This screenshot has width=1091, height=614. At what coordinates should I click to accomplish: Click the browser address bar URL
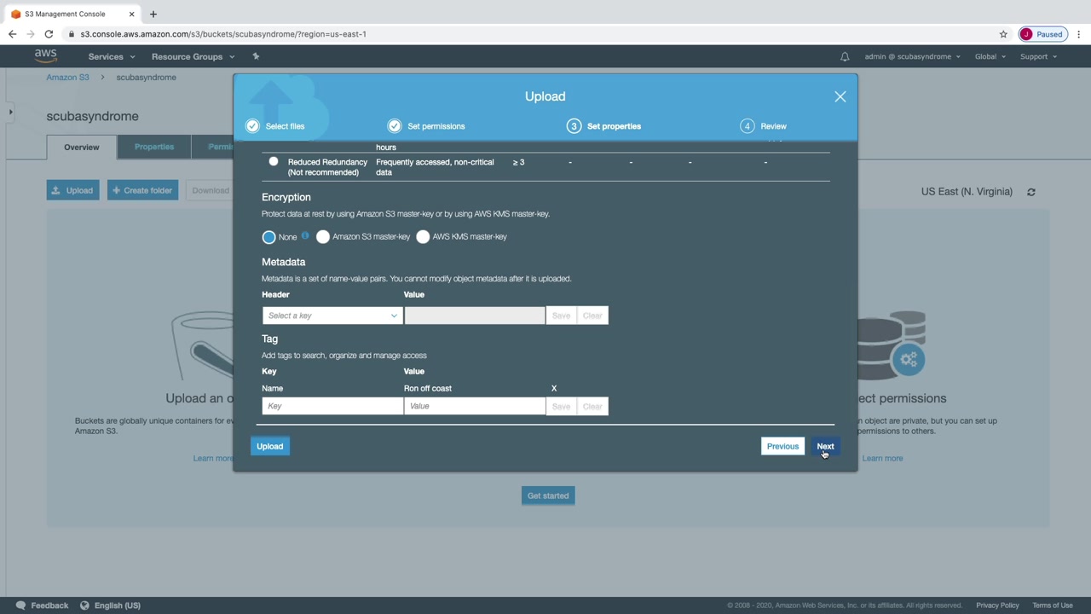click(x=223, y=34)
